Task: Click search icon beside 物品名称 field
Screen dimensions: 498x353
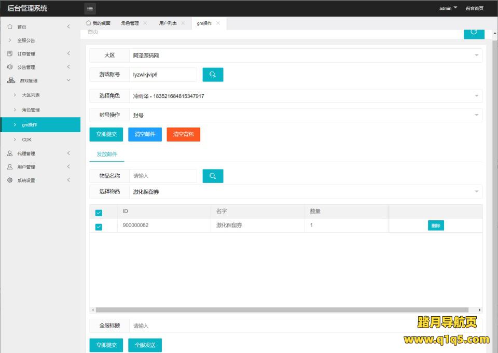Action: pos(213,176)
